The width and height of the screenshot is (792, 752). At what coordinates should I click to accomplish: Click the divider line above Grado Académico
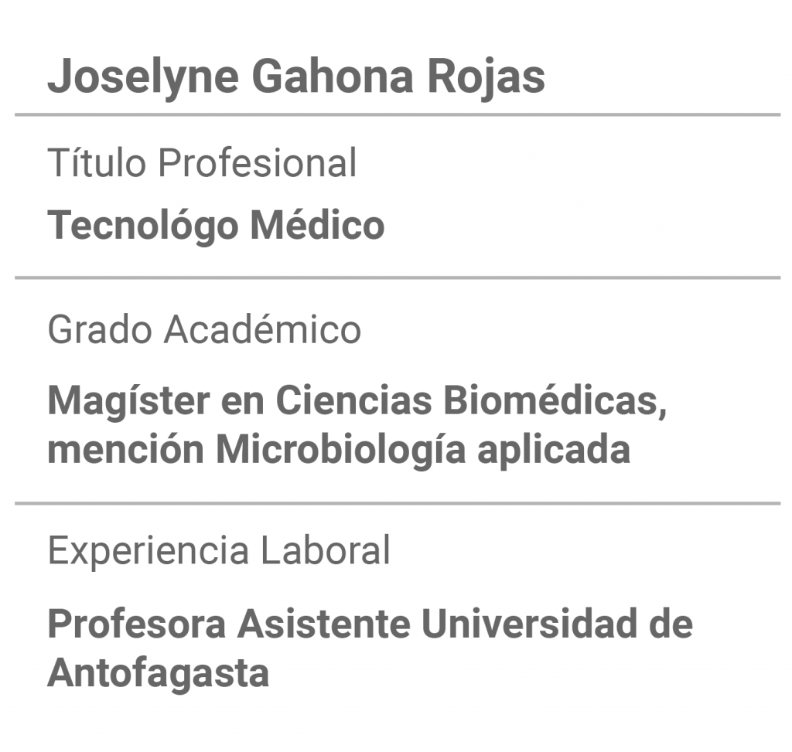pyautogui.click(x=398, y=277)
